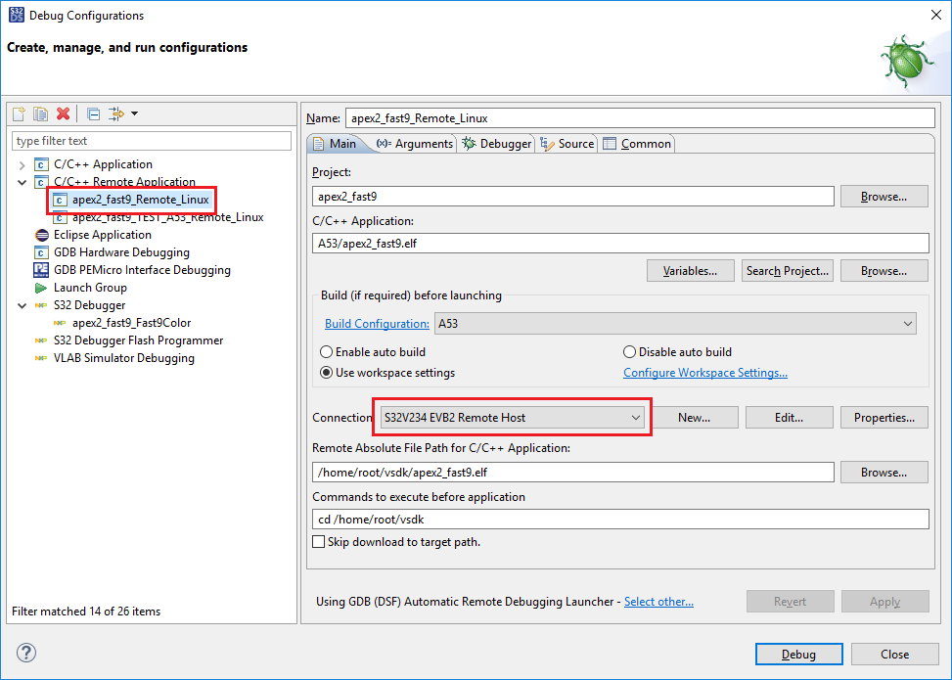Open the Build Configuration A53 dropdown
The image size is (952, 680).
675,323
